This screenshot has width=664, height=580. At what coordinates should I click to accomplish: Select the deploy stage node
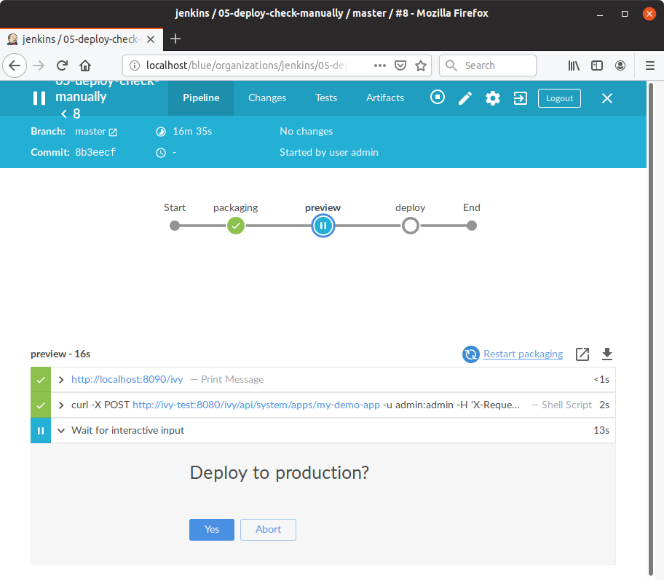coord(411,226)
